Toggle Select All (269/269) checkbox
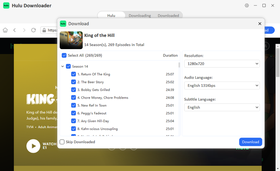 click(64, 55)
